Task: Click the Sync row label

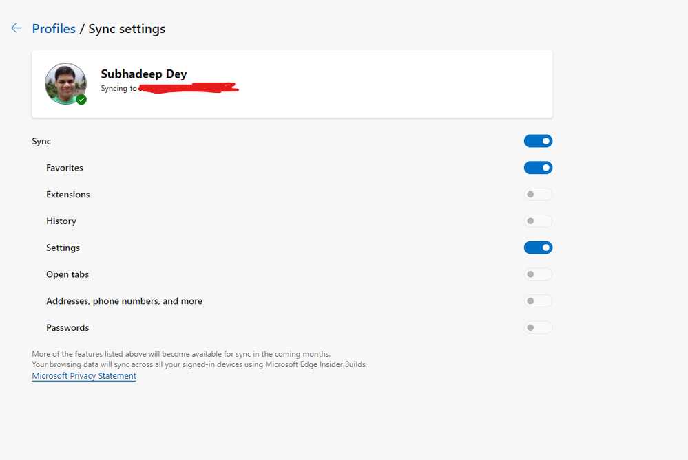Action: click(x=41, y=142)
